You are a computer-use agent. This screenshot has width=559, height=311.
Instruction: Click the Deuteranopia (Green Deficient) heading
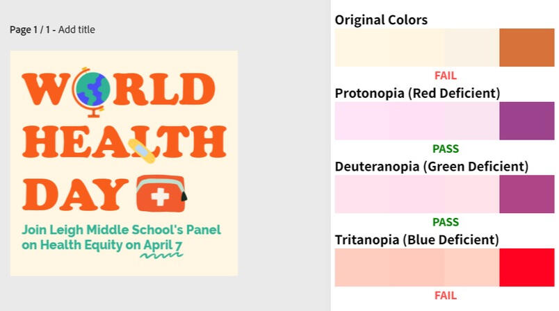tap(431, 167)
